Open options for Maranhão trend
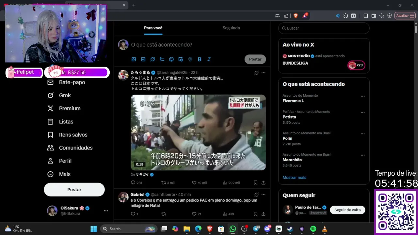The width and height of the screenshot is (418, 235). coord(362,155)
